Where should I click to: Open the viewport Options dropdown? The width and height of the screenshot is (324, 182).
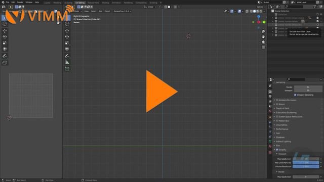[x=261, y=7]
